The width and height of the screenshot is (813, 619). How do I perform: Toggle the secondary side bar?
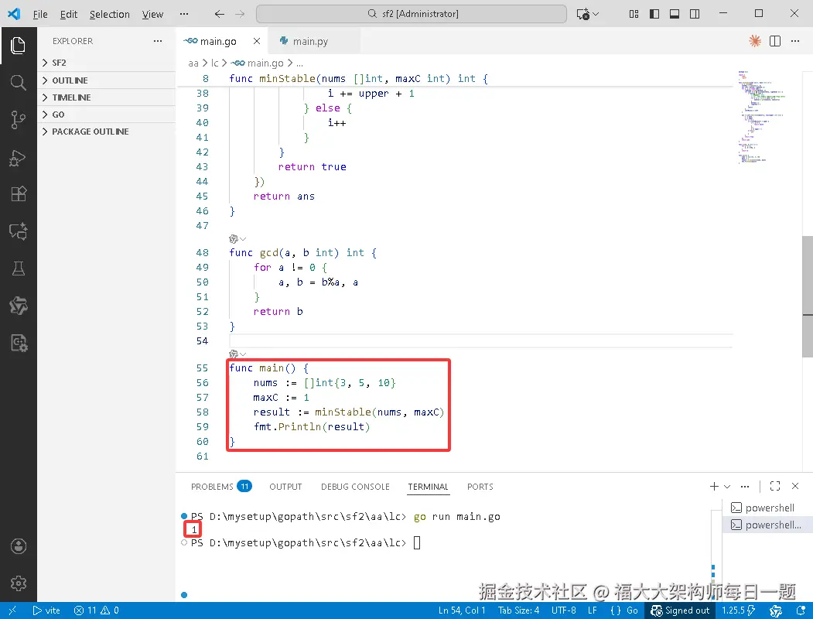[x=695, y=14]
